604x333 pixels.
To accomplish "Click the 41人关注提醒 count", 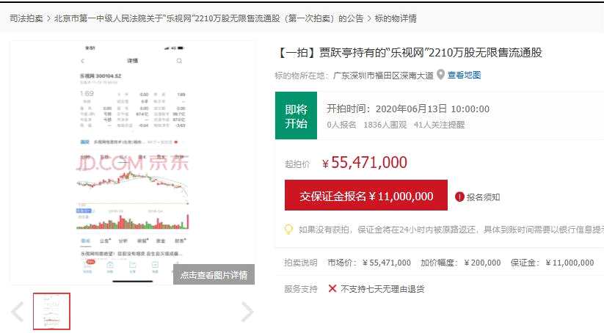I will tap(439, 125).
